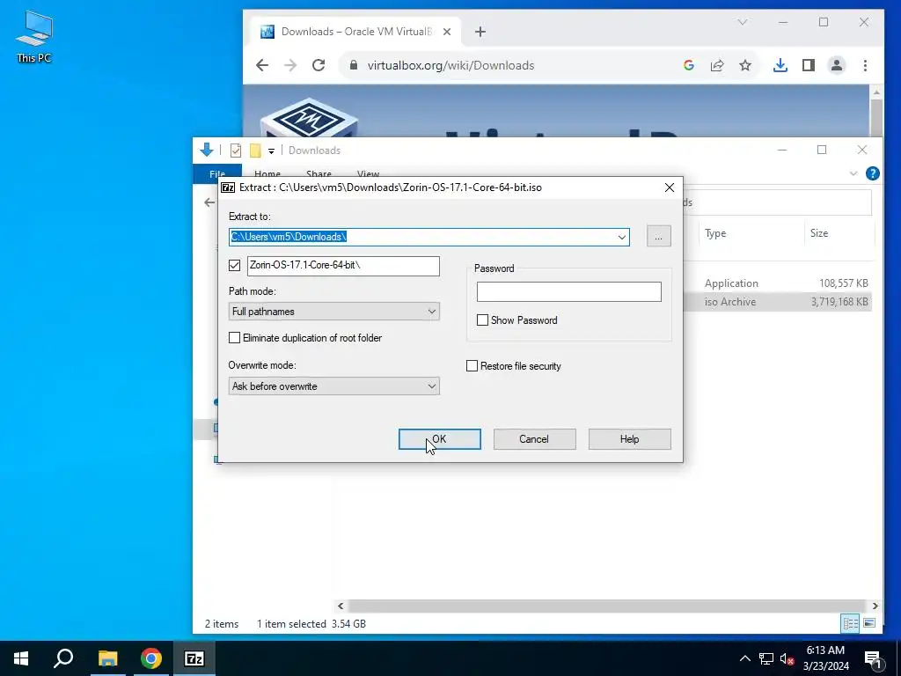Click the padlock site info icon
The width and height of the screenshot is (901, 676).
pyautogui.click(x=354, y=65)
